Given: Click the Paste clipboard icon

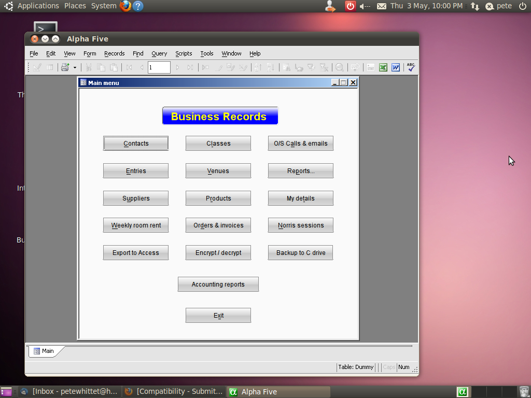Looking at the screenshot, I should pos(114,67).
